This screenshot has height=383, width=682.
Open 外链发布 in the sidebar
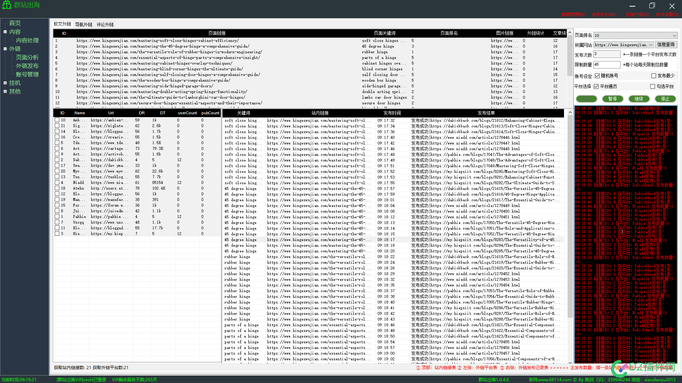(x=27, y=66)
